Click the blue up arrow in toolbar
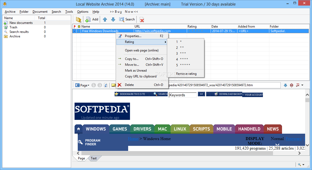 click(x=105, y=19)
